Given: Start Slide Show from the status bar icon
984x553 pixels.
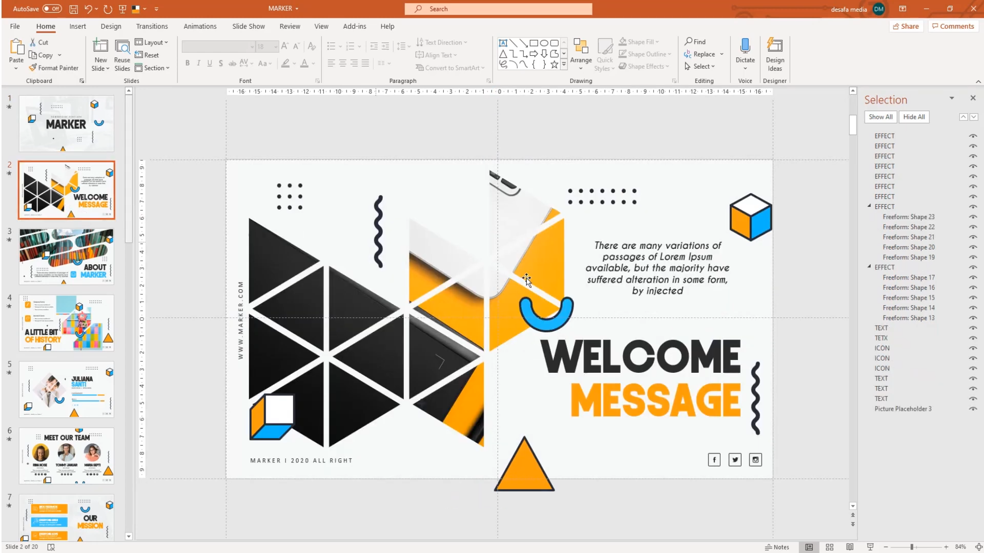Looking at the screenshot, I should click(x=870, y=547).
